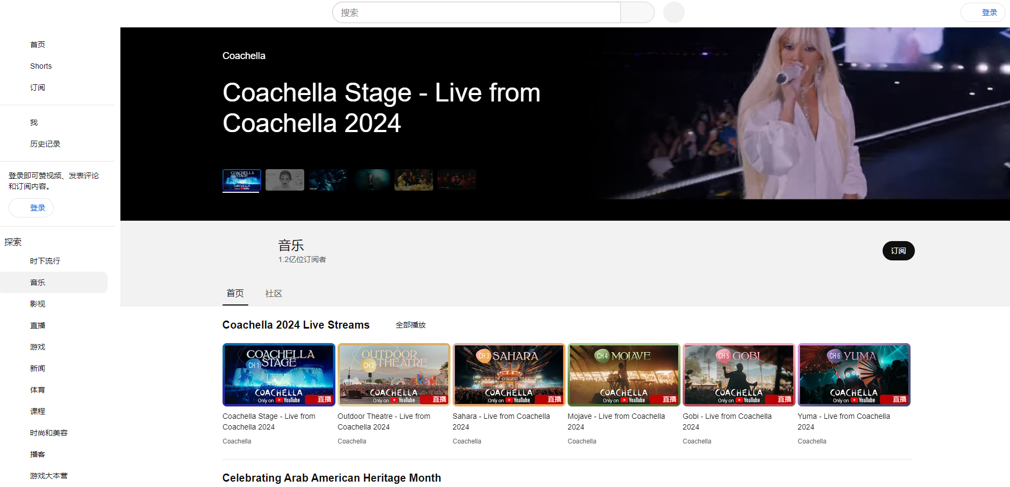Click the Coachella channel name under the Mojave video
The image size is (1010, 487).
[x=582, y=441]
